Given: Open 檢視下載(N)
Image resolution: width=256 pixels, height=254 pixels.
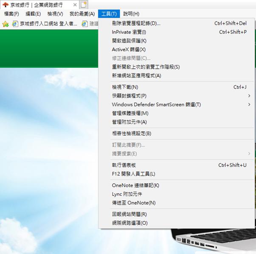Looking at the screenshot, I should (177, 87).
